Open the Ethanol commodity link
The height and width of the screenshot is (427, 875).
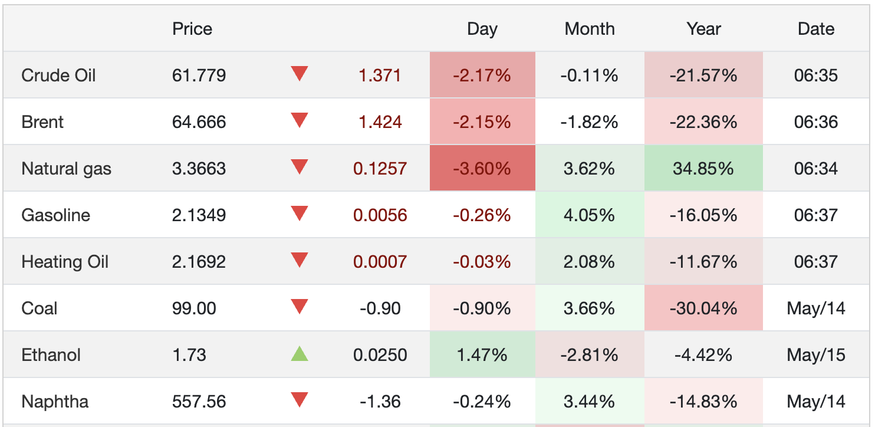pos(51,355)
